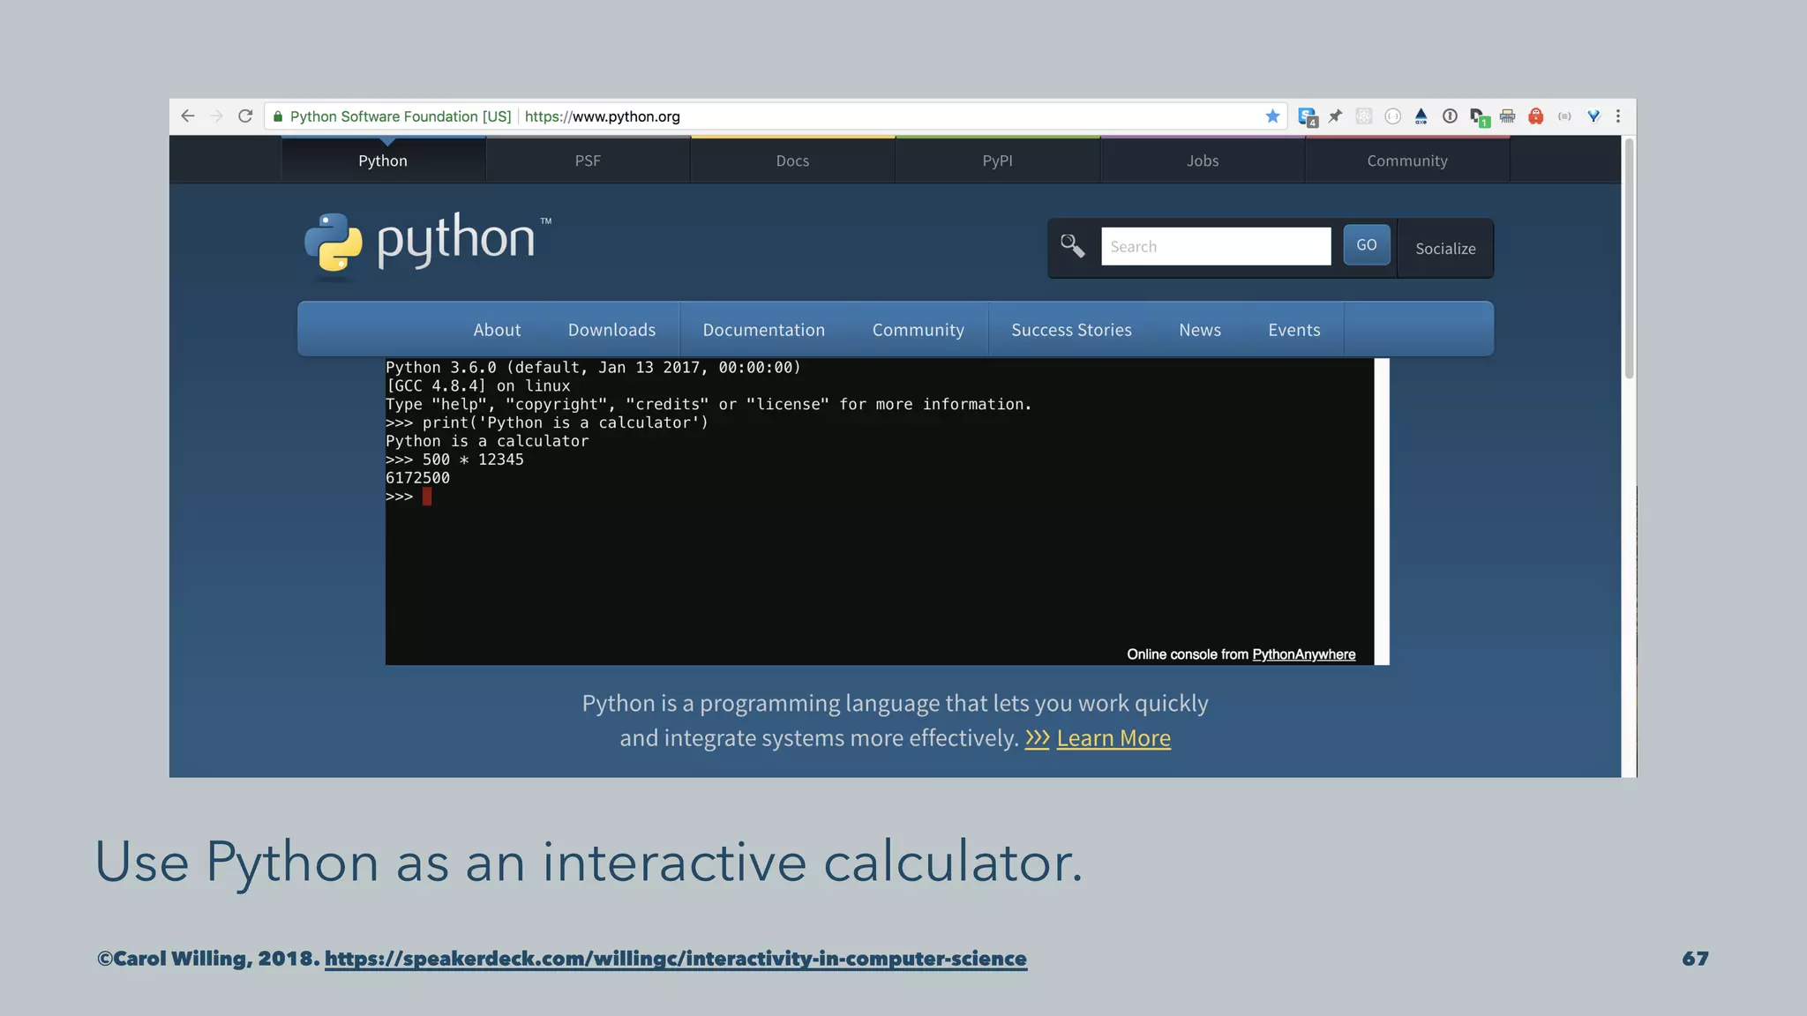
Task: Click the console line '>>> 500 * 12345'
Action: (x=454, y=459)
